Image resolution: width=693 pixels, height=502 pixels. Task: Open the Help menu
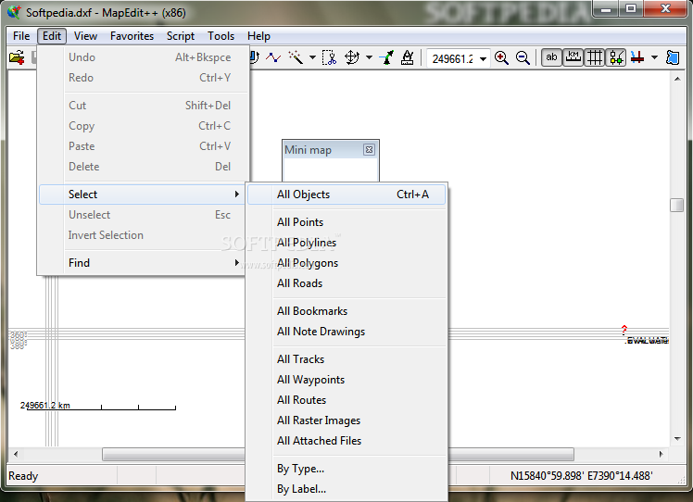(x=258, y=36)
